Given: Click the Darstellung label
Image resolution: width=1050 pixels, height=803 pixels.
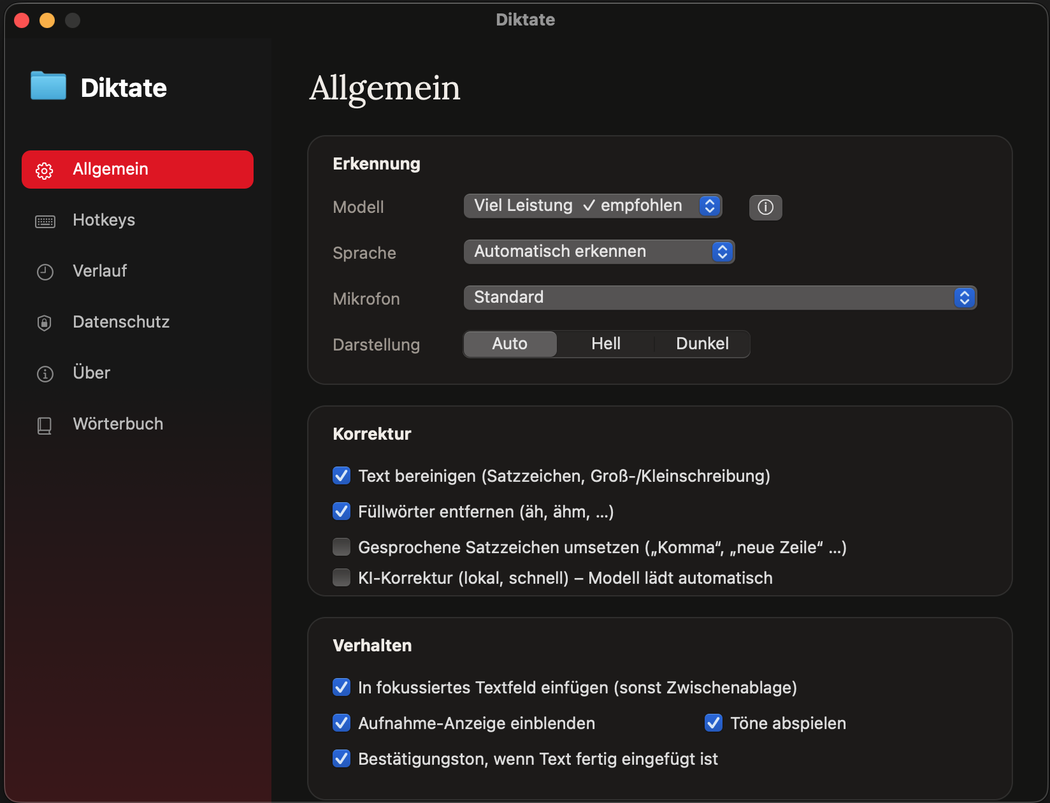Looking at the screenshot, I should coord(377,345).
